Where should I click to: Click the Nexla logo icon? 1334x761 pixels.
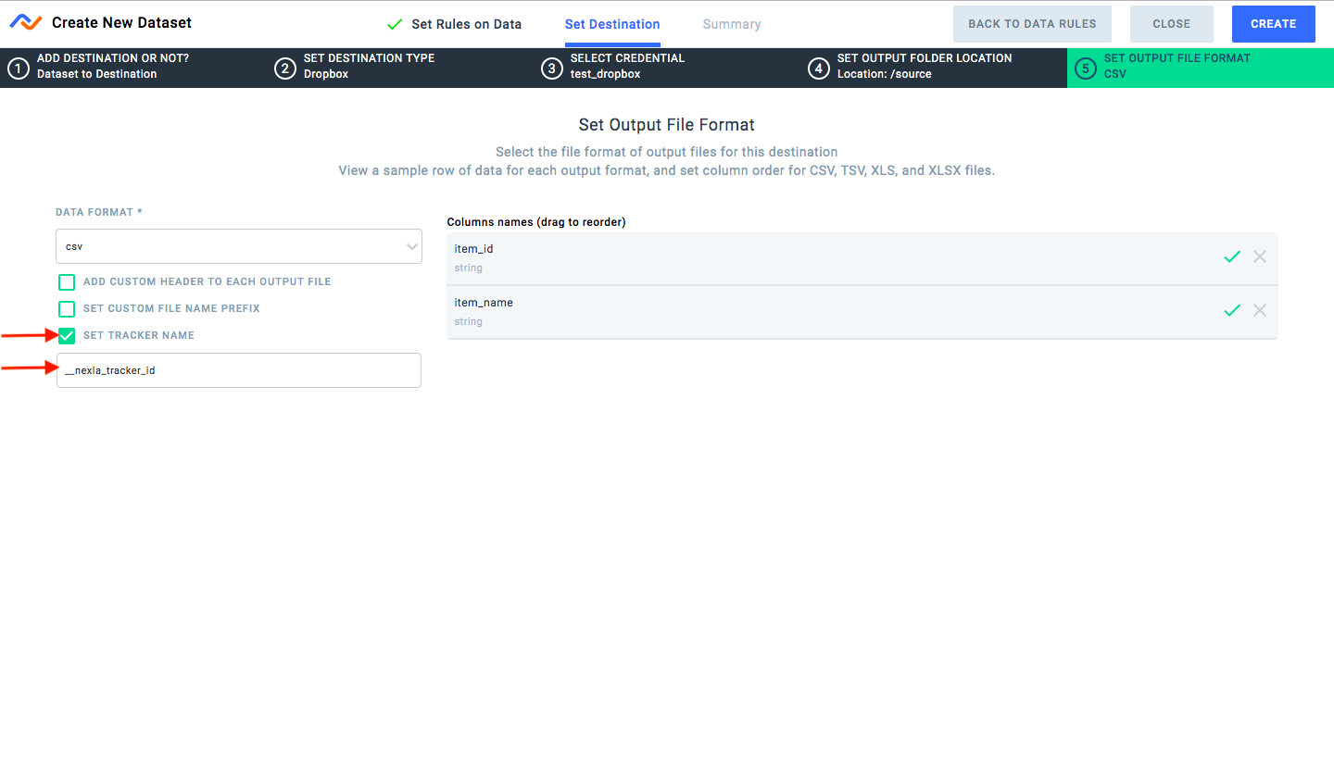tap(26, 23)
